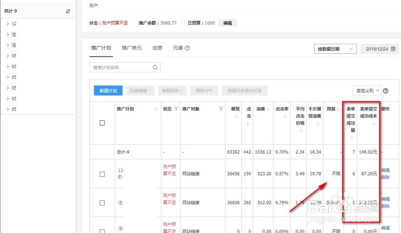Viewport: 401px width, 233px height.
Task: Click the sort icon beside 共计 9
Action: point(68,11)
